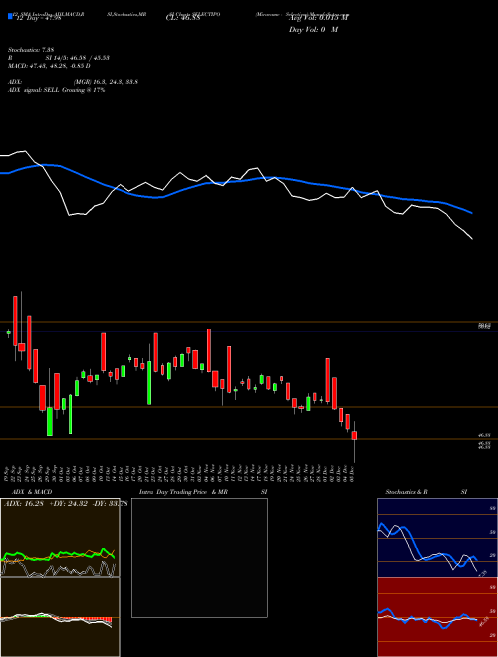Select the "ADX signal: SELL Growing @ 17%" text
Viewport: 498px width, 657px height.
pyautogui.click(x=56, y=90)
